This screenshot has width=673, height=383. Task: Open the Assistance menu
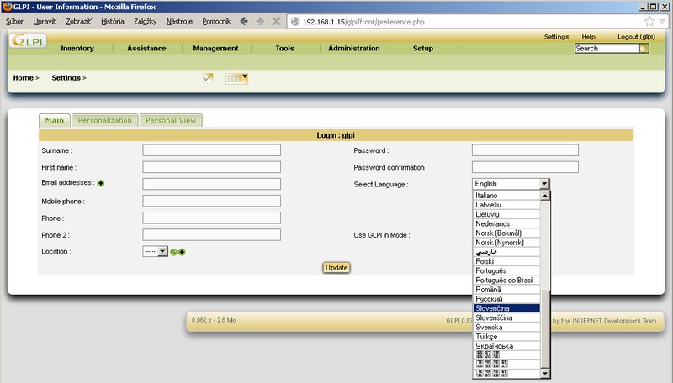coord(146,49)
